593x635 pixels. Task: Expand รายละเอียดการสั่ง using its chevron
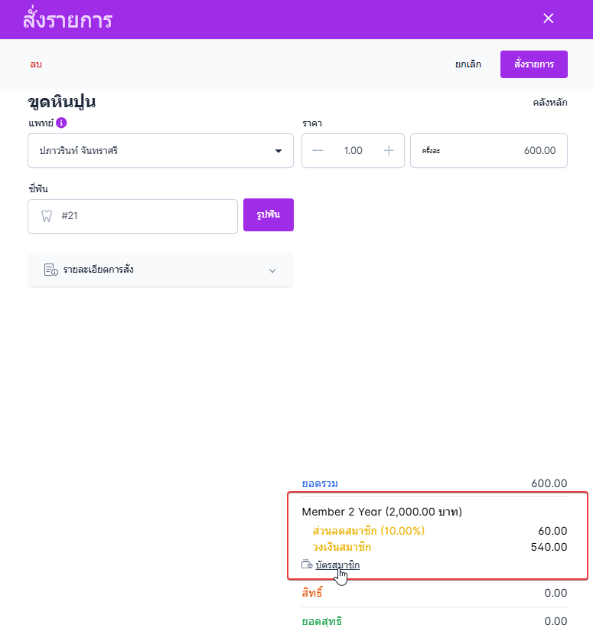click(x=272, y=270)
